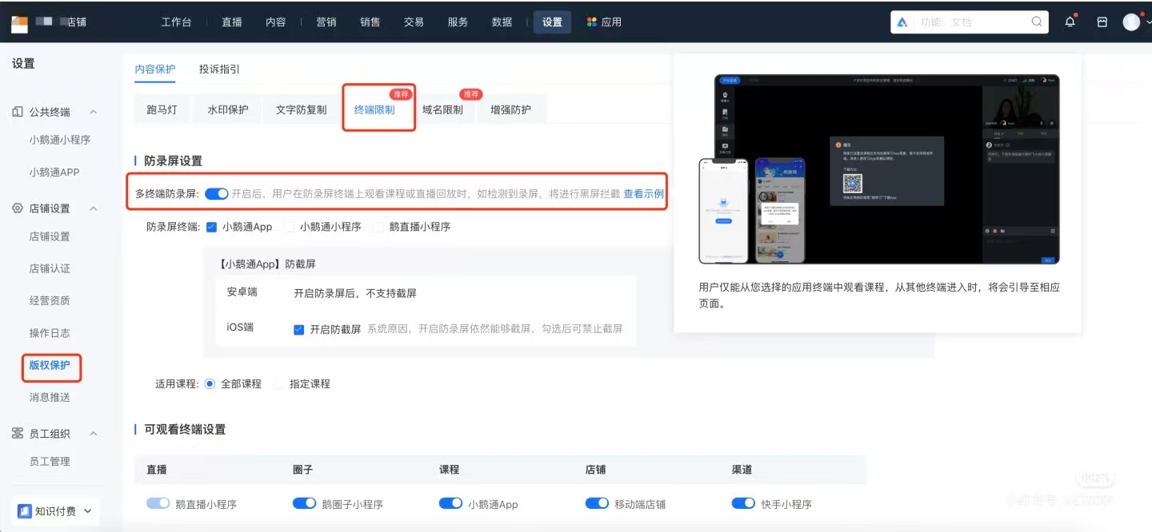Image resolution: width=1152 pixels, height=532 pixels.
Task: Click the 员工组织 people icon in sidebar
Action: (18, 434)
